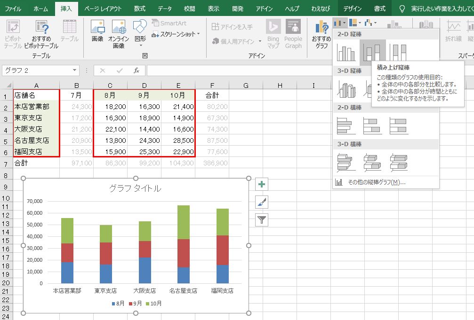This screenshot has width=474, height=320.
Task: Switch to the データ tab
Action: [165, 8]
